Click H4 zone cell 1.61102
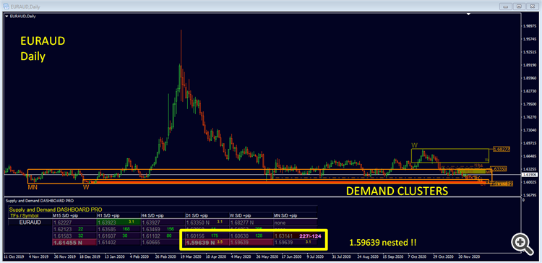 pos(163,236)
